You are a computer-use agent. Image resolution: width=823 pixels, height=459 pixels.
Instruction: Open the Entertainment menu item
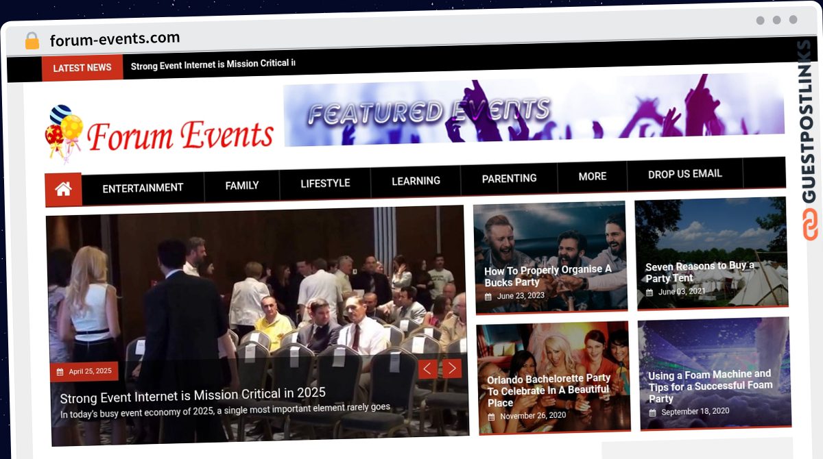click(x=143, y=188)
